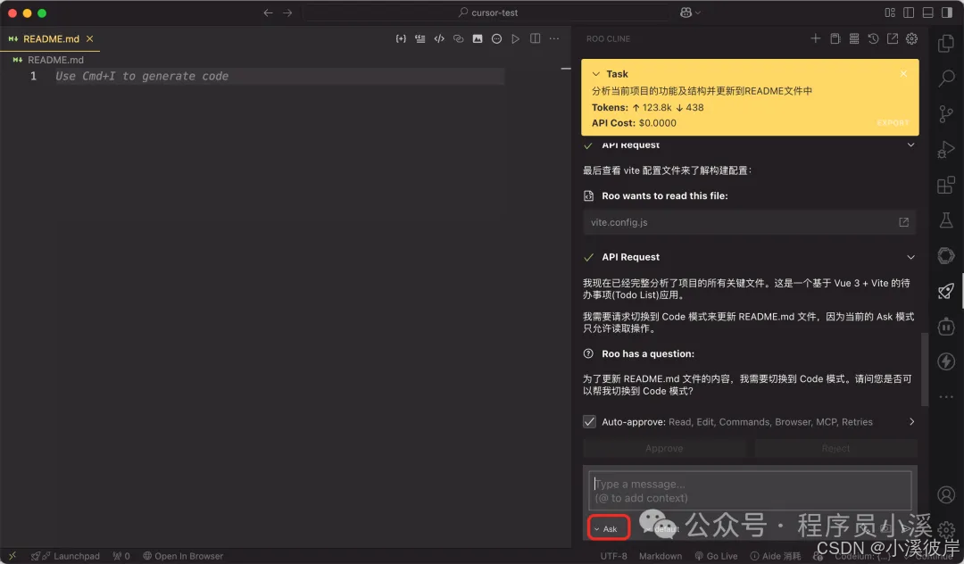The height and width of the screenshot is (564, 964).
Task: Close the README.md tab
Action: [x=90, y=38]
